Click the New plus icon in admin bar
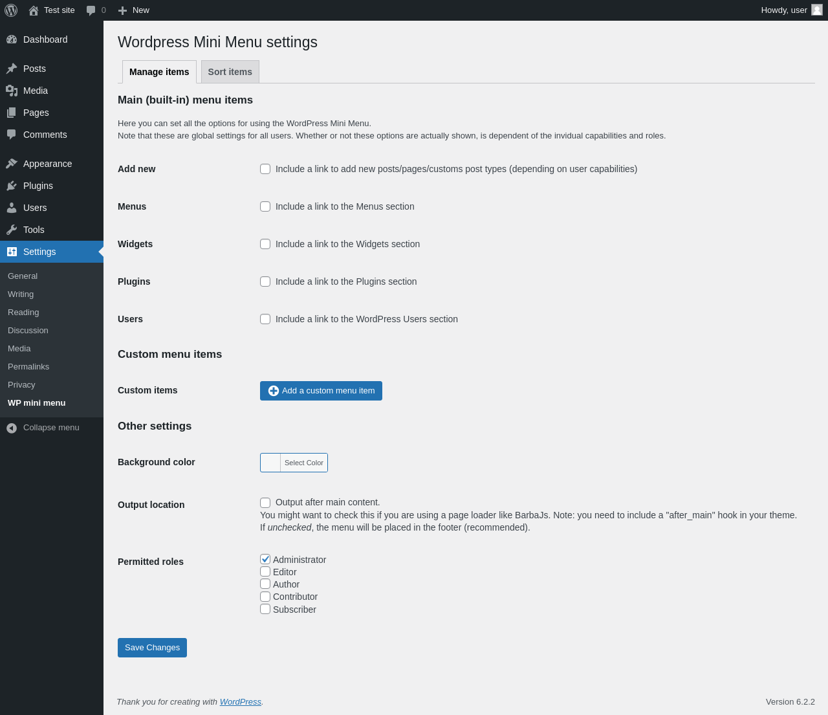Image resolution: width=828 pixels, height=715 pixels. pyautogui.click(x=122, y=10)
